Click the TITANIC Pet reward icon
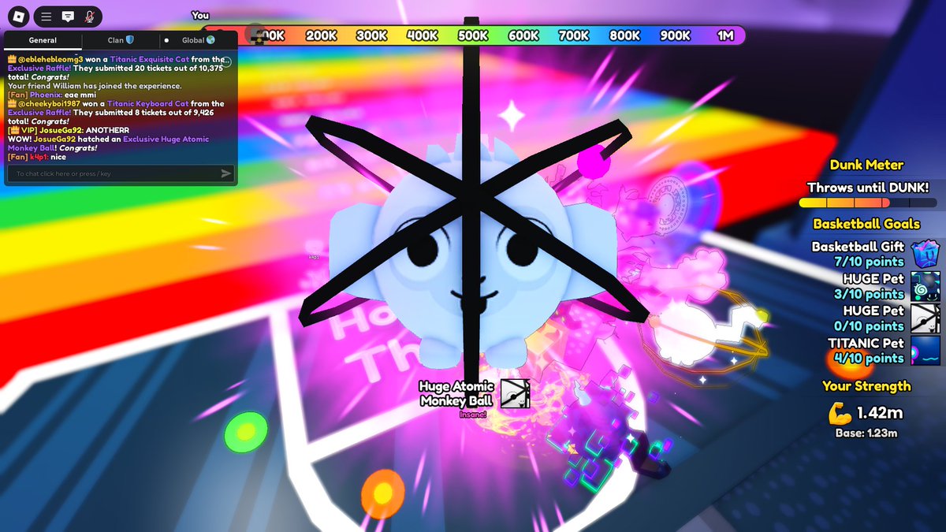 pos(926,351)
